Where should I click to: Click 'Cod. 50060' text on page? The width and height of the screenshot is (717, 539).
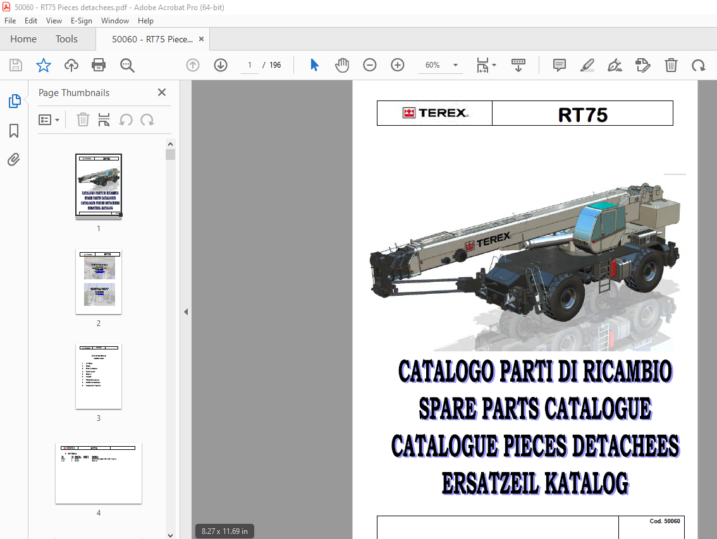tap(665, 521)
